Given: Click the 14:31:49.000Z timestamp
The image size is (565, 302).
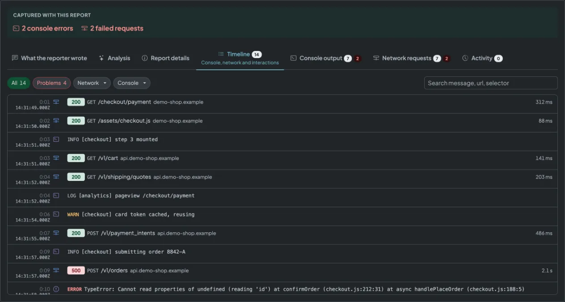Looking at the screenshot, I should 33,108.
